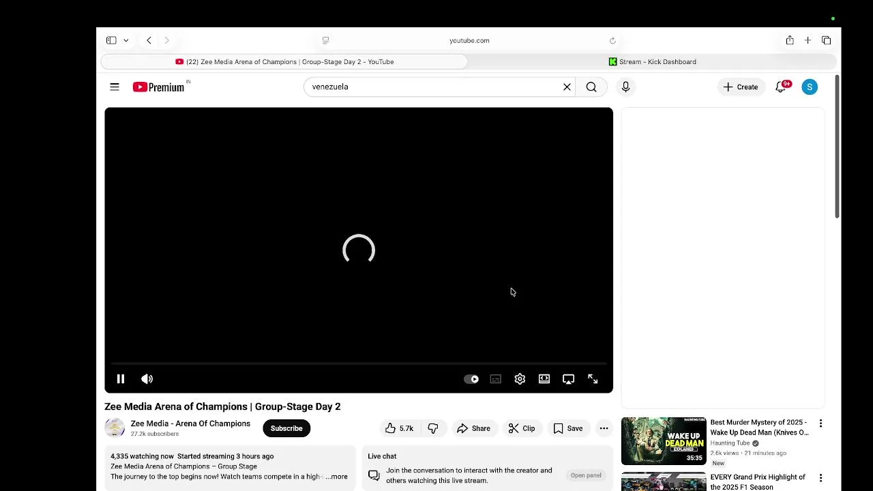
Task: Click the Zee Media channel avatar
Action: tap(115, 428)
